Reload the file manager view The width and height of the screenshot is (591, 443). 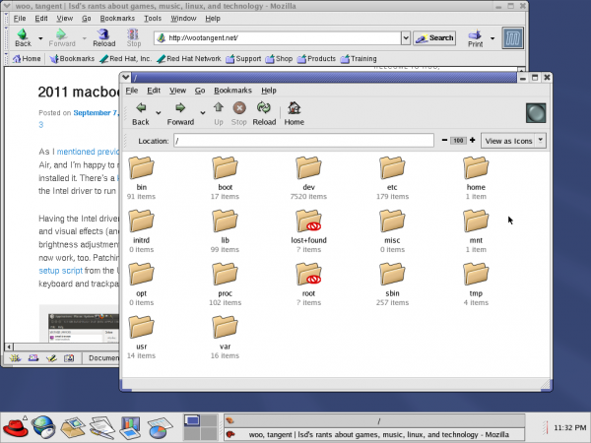coord(264,114)
